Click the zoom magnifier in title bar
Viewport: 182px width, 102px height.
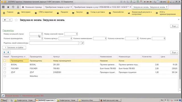point(155,2)
